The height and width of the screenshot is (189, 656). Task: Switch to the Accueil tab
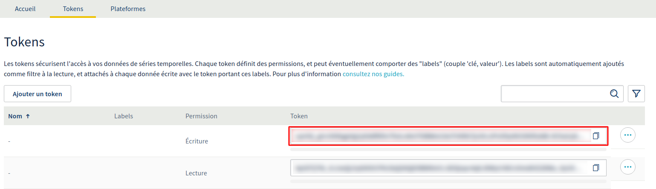[25, 9]
